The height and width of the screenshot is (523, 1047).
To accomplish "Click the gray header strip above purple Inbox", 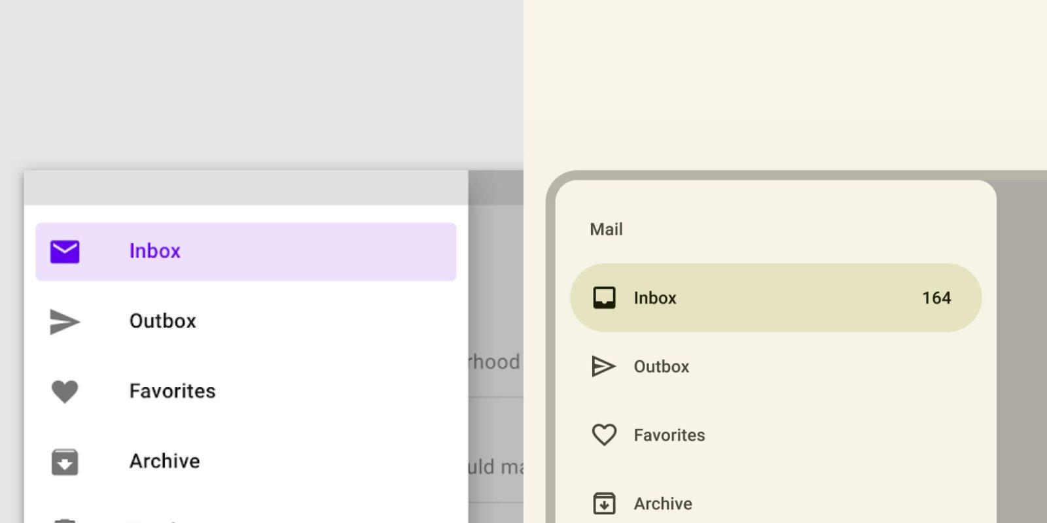I will pos(245,188).
